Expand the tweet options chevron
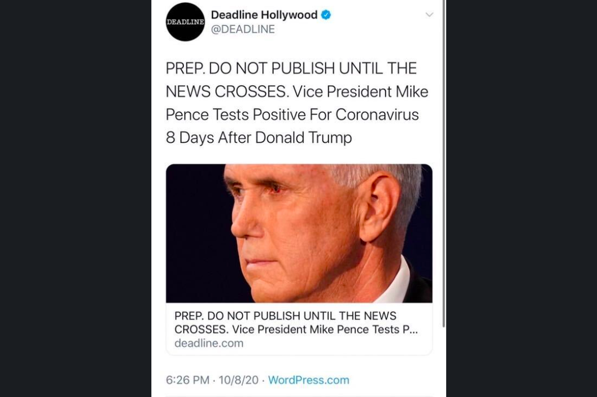This screenshot has height=397, width=597. [x=429, y=15]
